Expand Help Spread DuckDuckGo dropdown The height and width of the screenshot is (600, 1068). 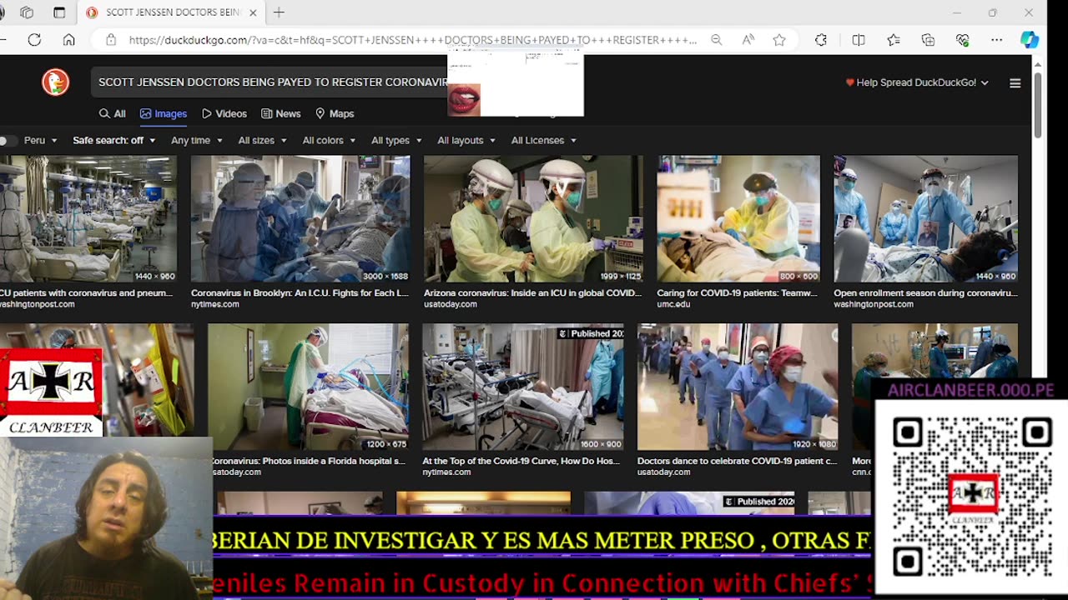click(x=917, y=82)
